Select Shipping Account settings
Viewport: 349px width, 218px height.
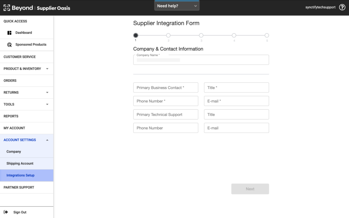click(27, 163)
